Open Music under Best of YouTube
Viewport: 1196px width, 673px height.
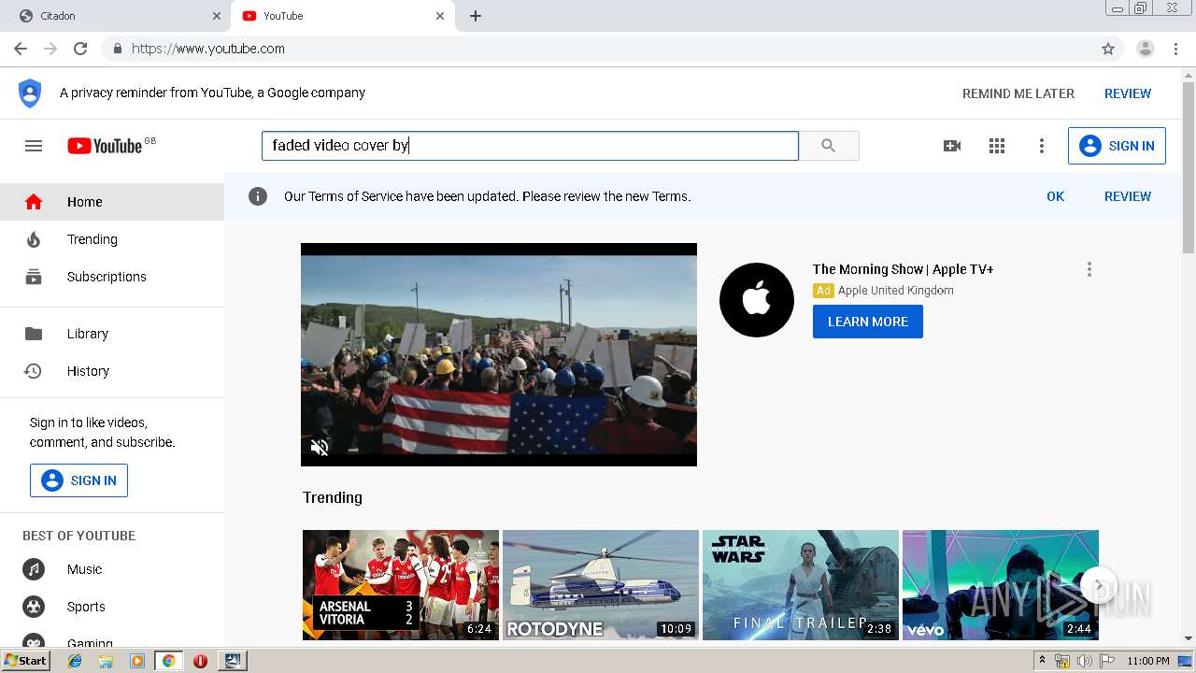(112, 569)
